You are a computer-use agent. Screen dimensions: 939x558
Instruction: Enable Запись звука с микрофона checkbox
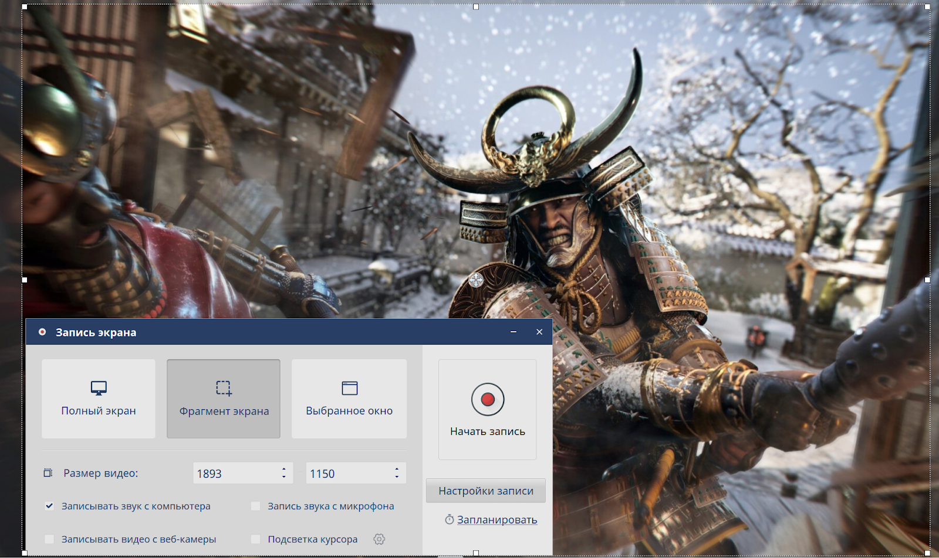(255, 506)
